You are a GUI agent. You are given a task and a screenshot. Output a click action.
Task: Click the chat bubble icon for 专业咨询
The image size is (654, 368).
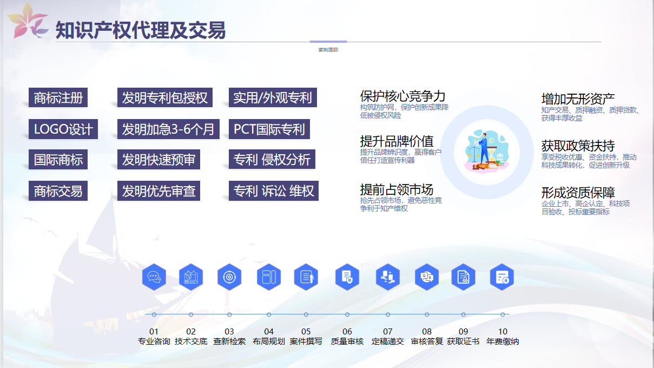coord(154,277)
